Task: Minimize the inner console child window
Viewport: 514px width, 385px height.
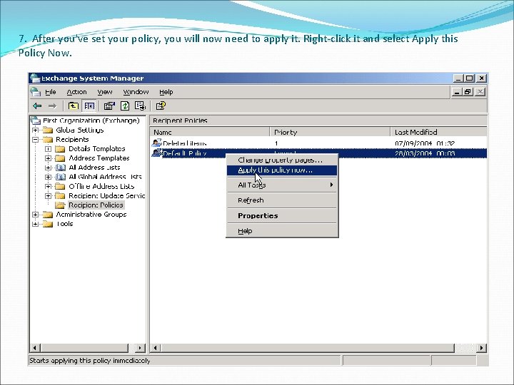Action: [456, 92]
